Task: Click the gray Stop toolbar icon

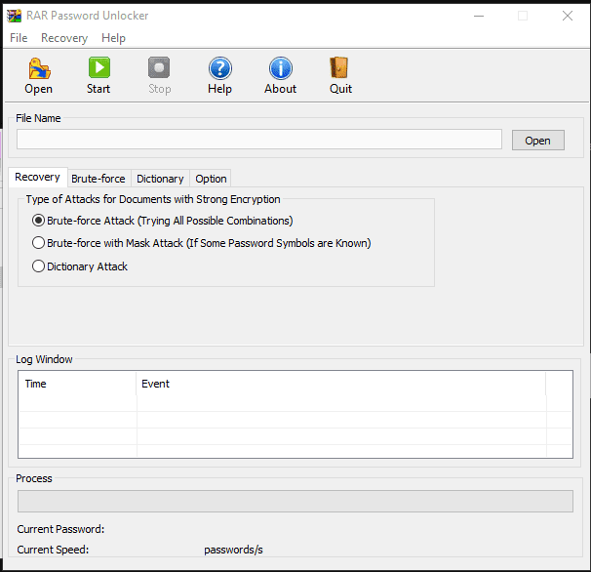Action: coord(159,69)
